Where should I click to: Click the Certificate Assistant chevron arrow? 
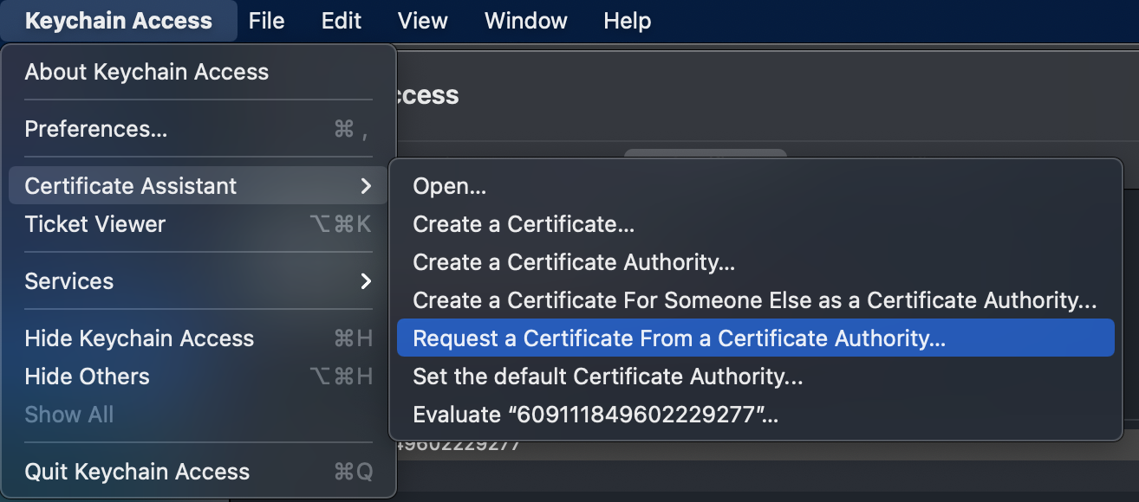367,185
